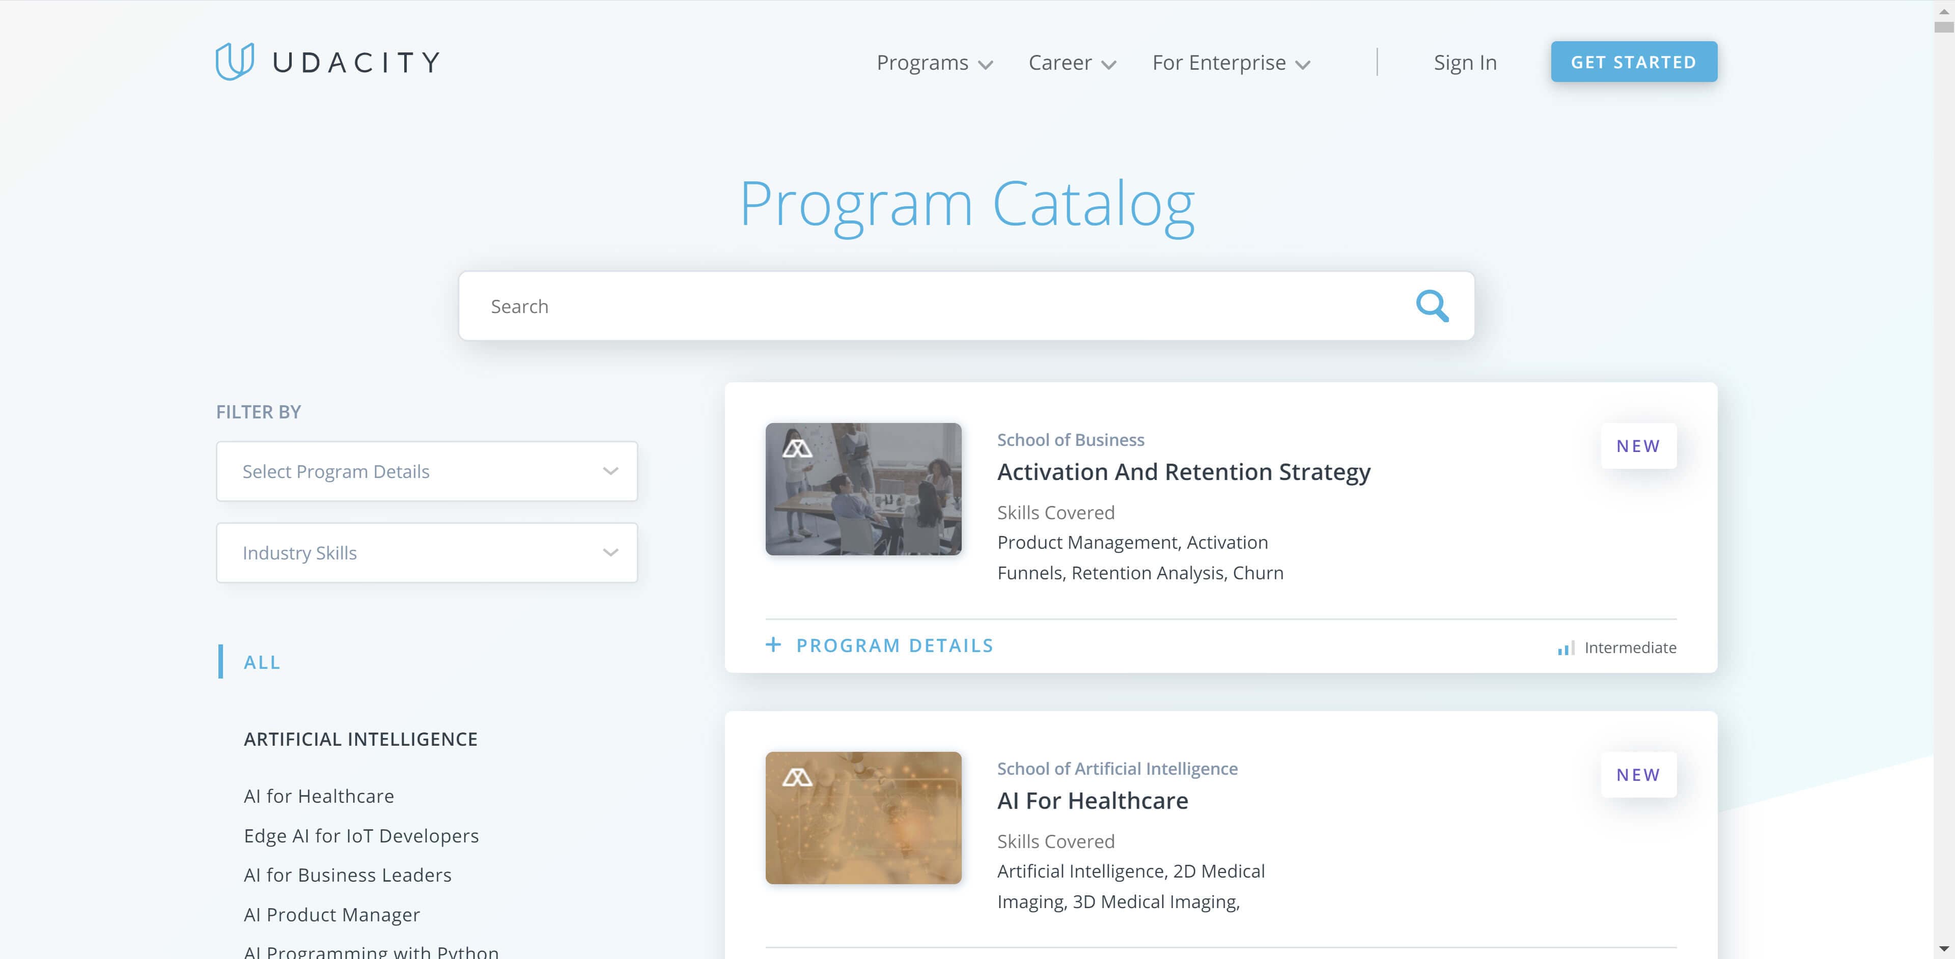Click the catalog search input field

click(x=965, y=305)
